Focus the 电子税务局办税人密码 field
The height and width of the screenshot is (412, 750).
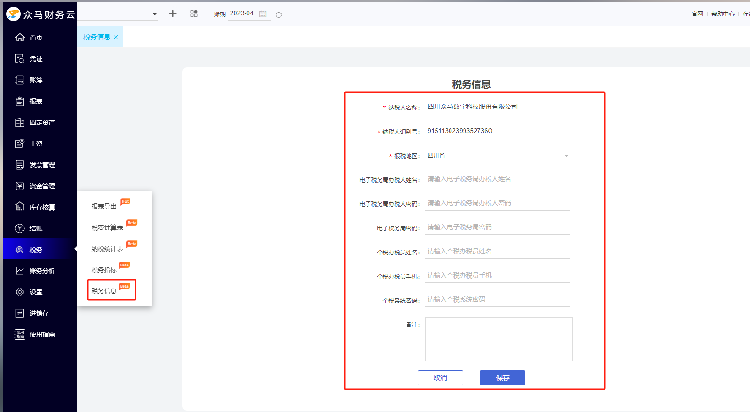point(498,203)
